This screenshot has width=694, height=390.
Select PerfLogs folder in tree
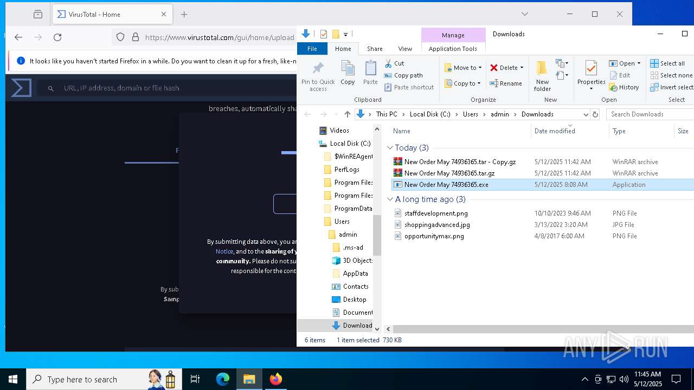click(x=347, y=170)
